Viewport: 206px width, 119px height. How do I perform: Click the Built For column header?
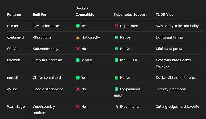tap(39, 14)
